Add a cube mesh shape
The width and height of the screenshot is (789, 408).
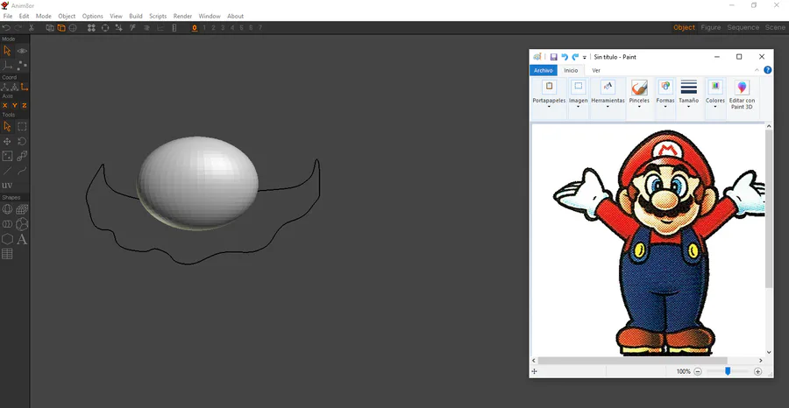click(22, 209)
